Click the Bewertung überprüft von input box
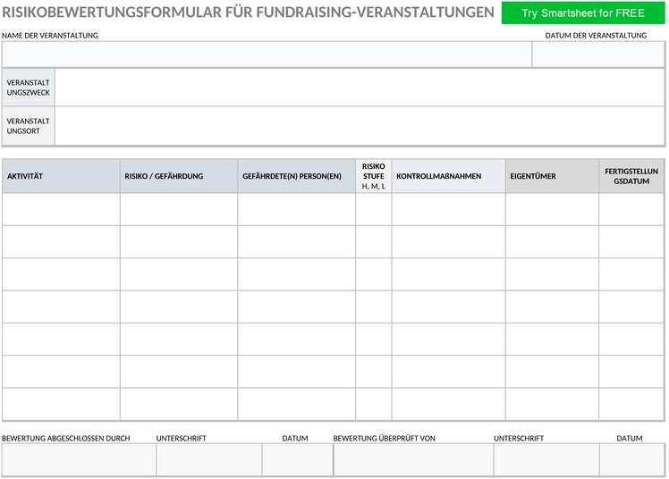Image resolution: width=669 pixels, height=479 pixels. 413,460
